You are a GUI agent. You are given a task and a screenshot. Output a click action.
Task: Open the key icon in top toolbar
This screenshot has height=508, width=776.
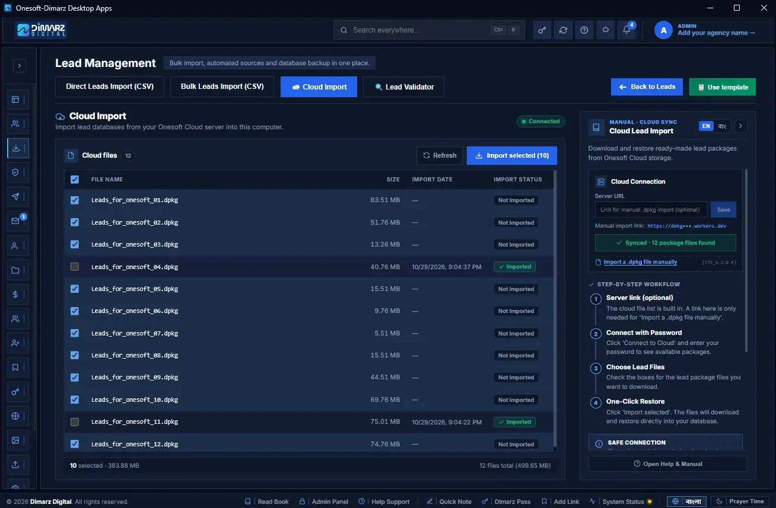click(x=542, y=30)
